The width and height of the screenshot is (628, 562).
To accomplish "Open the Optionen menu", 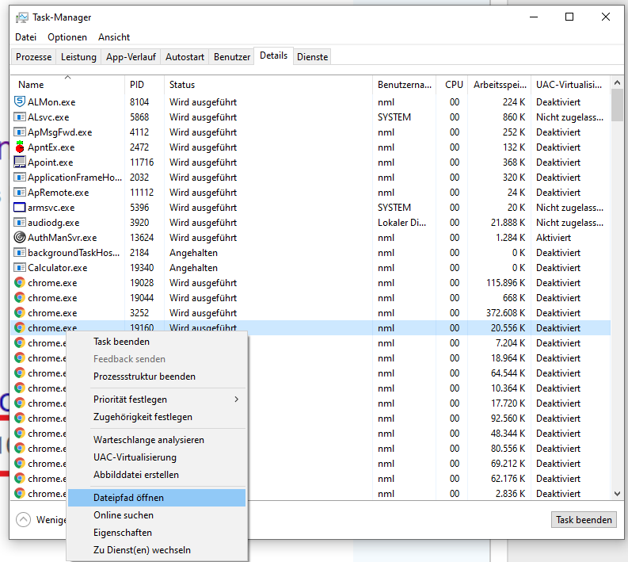I will [67, 37].
